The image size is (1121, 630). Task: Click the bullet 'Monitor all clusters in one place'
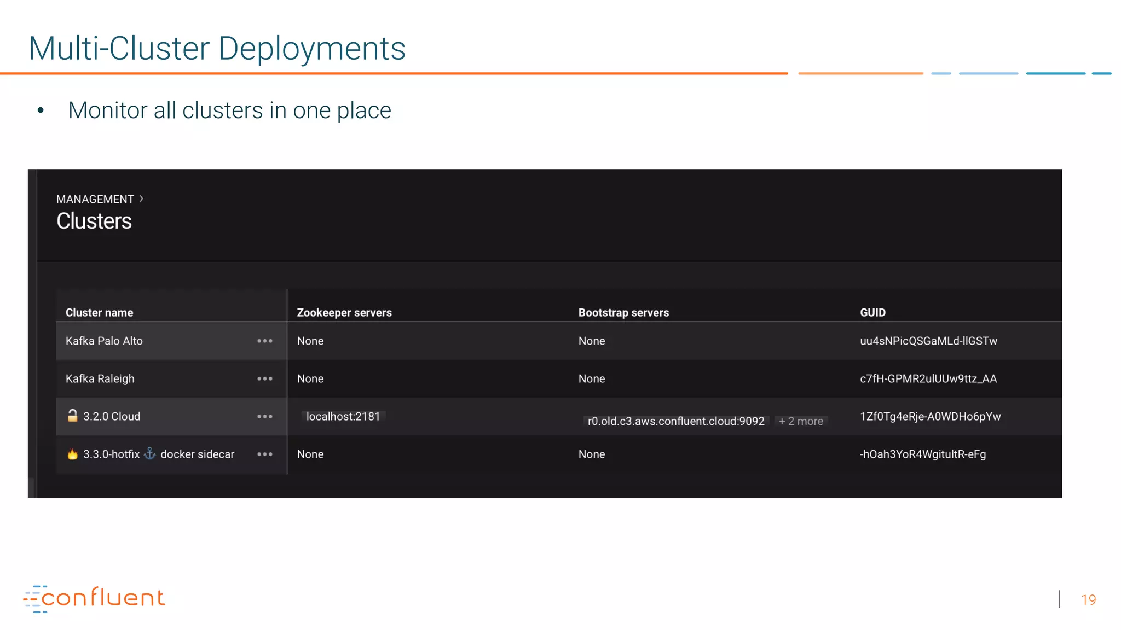(x=230, y=110)
